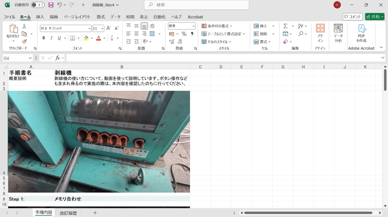Toggle Underline formatting

pos(59,38)
